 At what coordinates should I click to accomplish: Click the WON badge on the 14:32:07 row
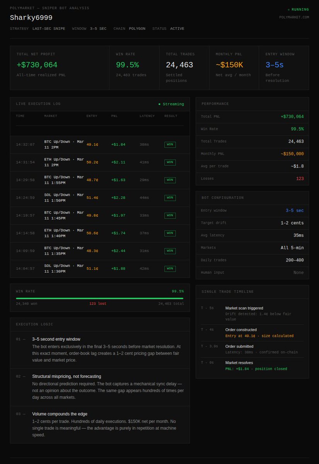(170, 145)
